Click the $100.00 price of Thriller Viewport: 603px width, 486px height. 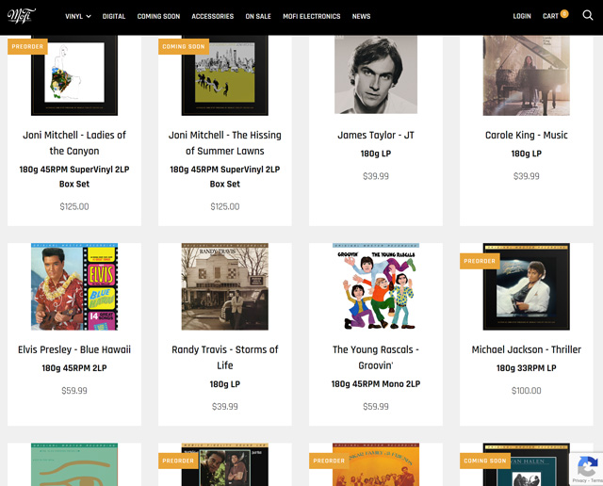[526, 391]
